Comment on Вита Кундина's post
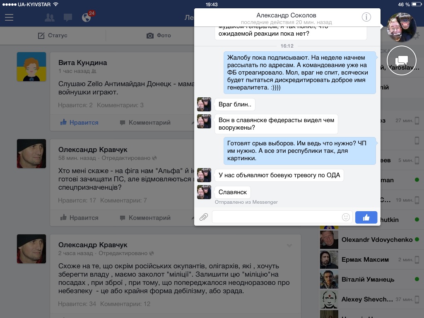 (145, 123)
